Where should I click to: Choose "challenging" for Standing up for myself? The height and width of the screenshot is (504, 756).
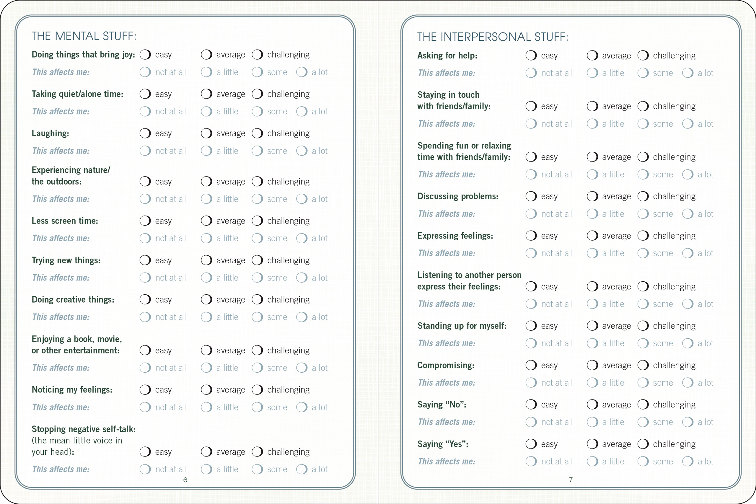click(643, 326)
